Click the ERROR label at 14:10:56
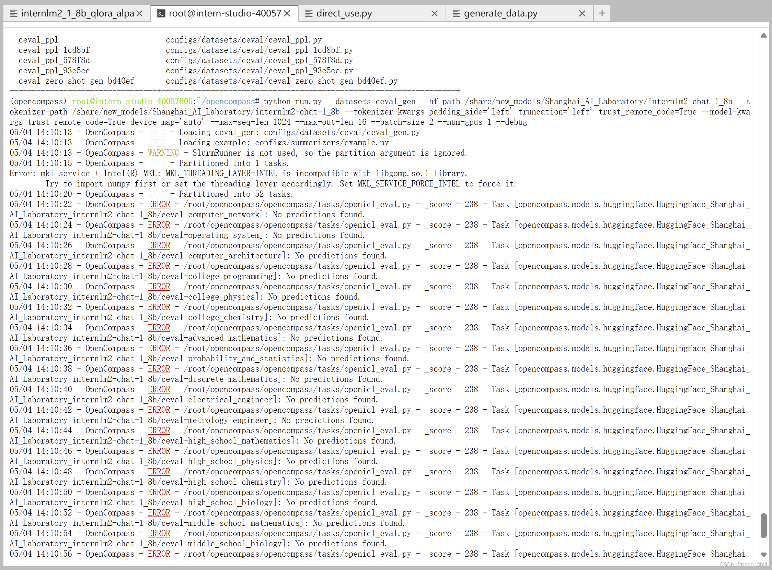 tap(159, 554)
